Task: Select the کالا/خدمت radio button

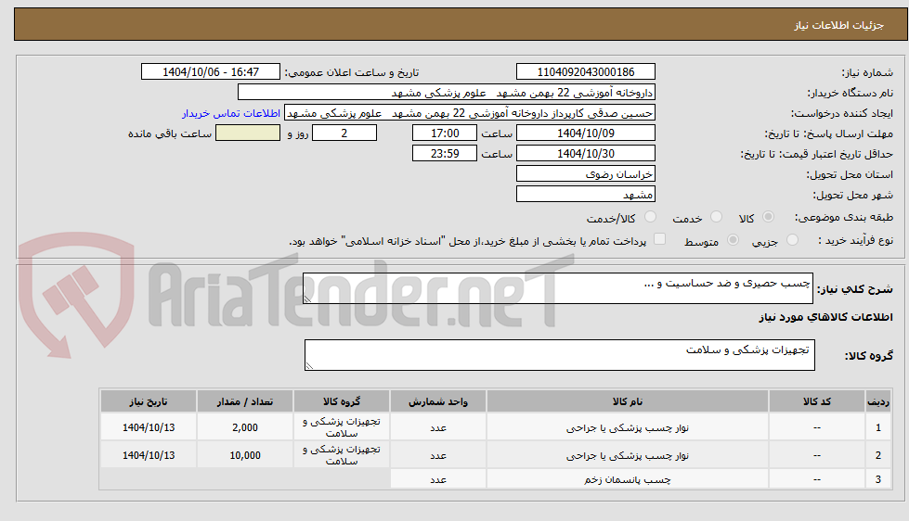Action: point(651,217)
